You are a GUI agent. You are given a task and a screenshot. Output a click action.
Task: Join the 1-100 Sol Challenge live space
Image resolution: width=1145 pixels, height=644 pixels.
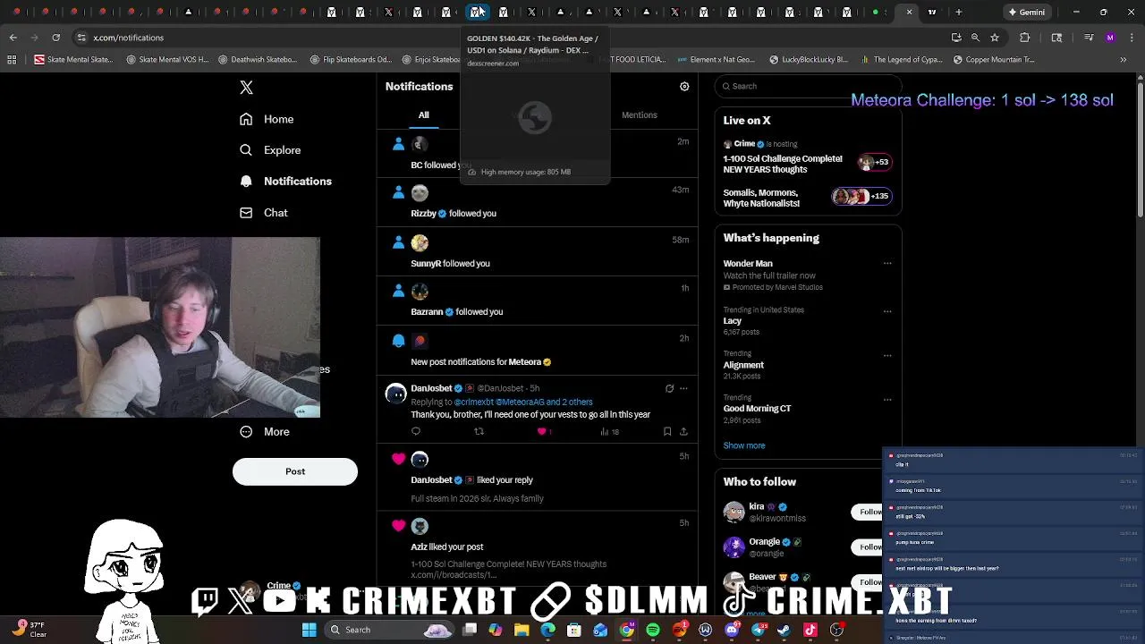tap(807, 158)
